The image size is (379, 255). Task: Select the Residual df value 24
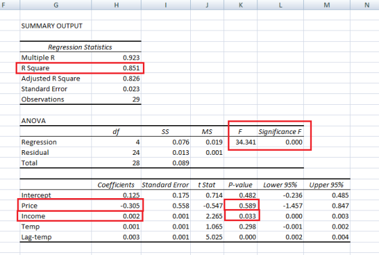136,153
